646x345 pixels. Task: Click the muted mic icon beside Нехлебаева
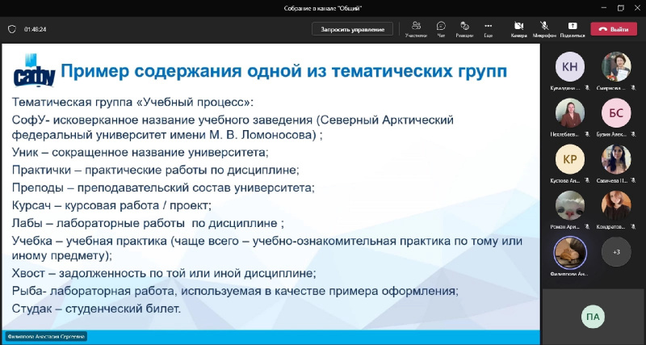pyautogui.click(x=587, y=134)
